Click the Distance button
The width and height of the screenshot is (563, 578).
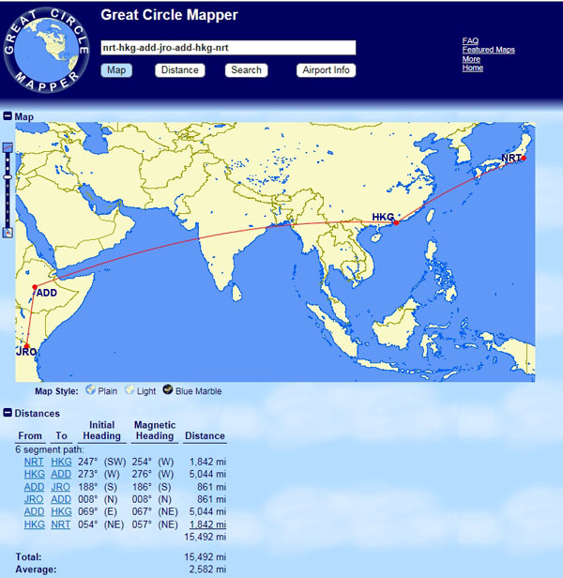[180, 70]
